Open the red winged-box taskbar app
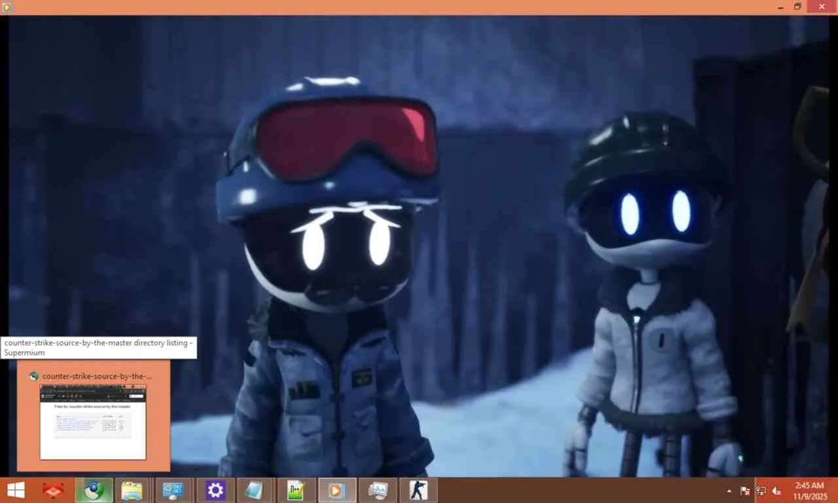The image size is (838, 503). pos(53,490)
